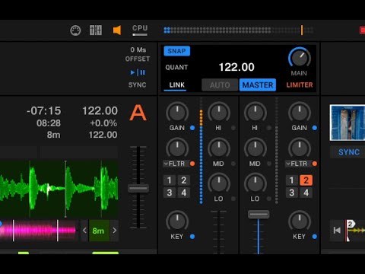Assign left channel to FX unit 1

click(x=170, y=180)
